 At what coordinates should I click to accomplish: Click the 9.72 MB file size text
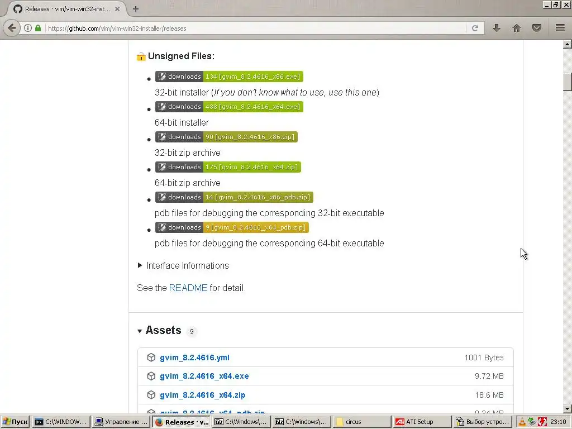pos(489,376)
